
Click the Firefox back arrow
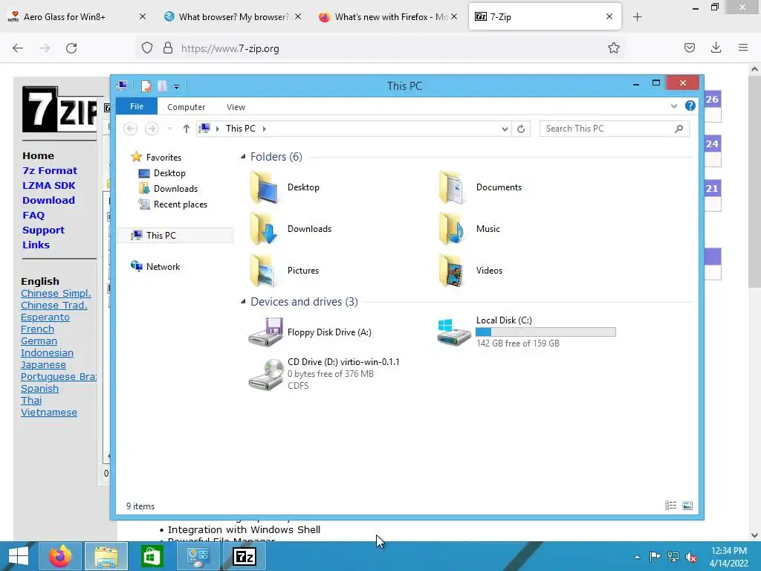click(18, 48)
